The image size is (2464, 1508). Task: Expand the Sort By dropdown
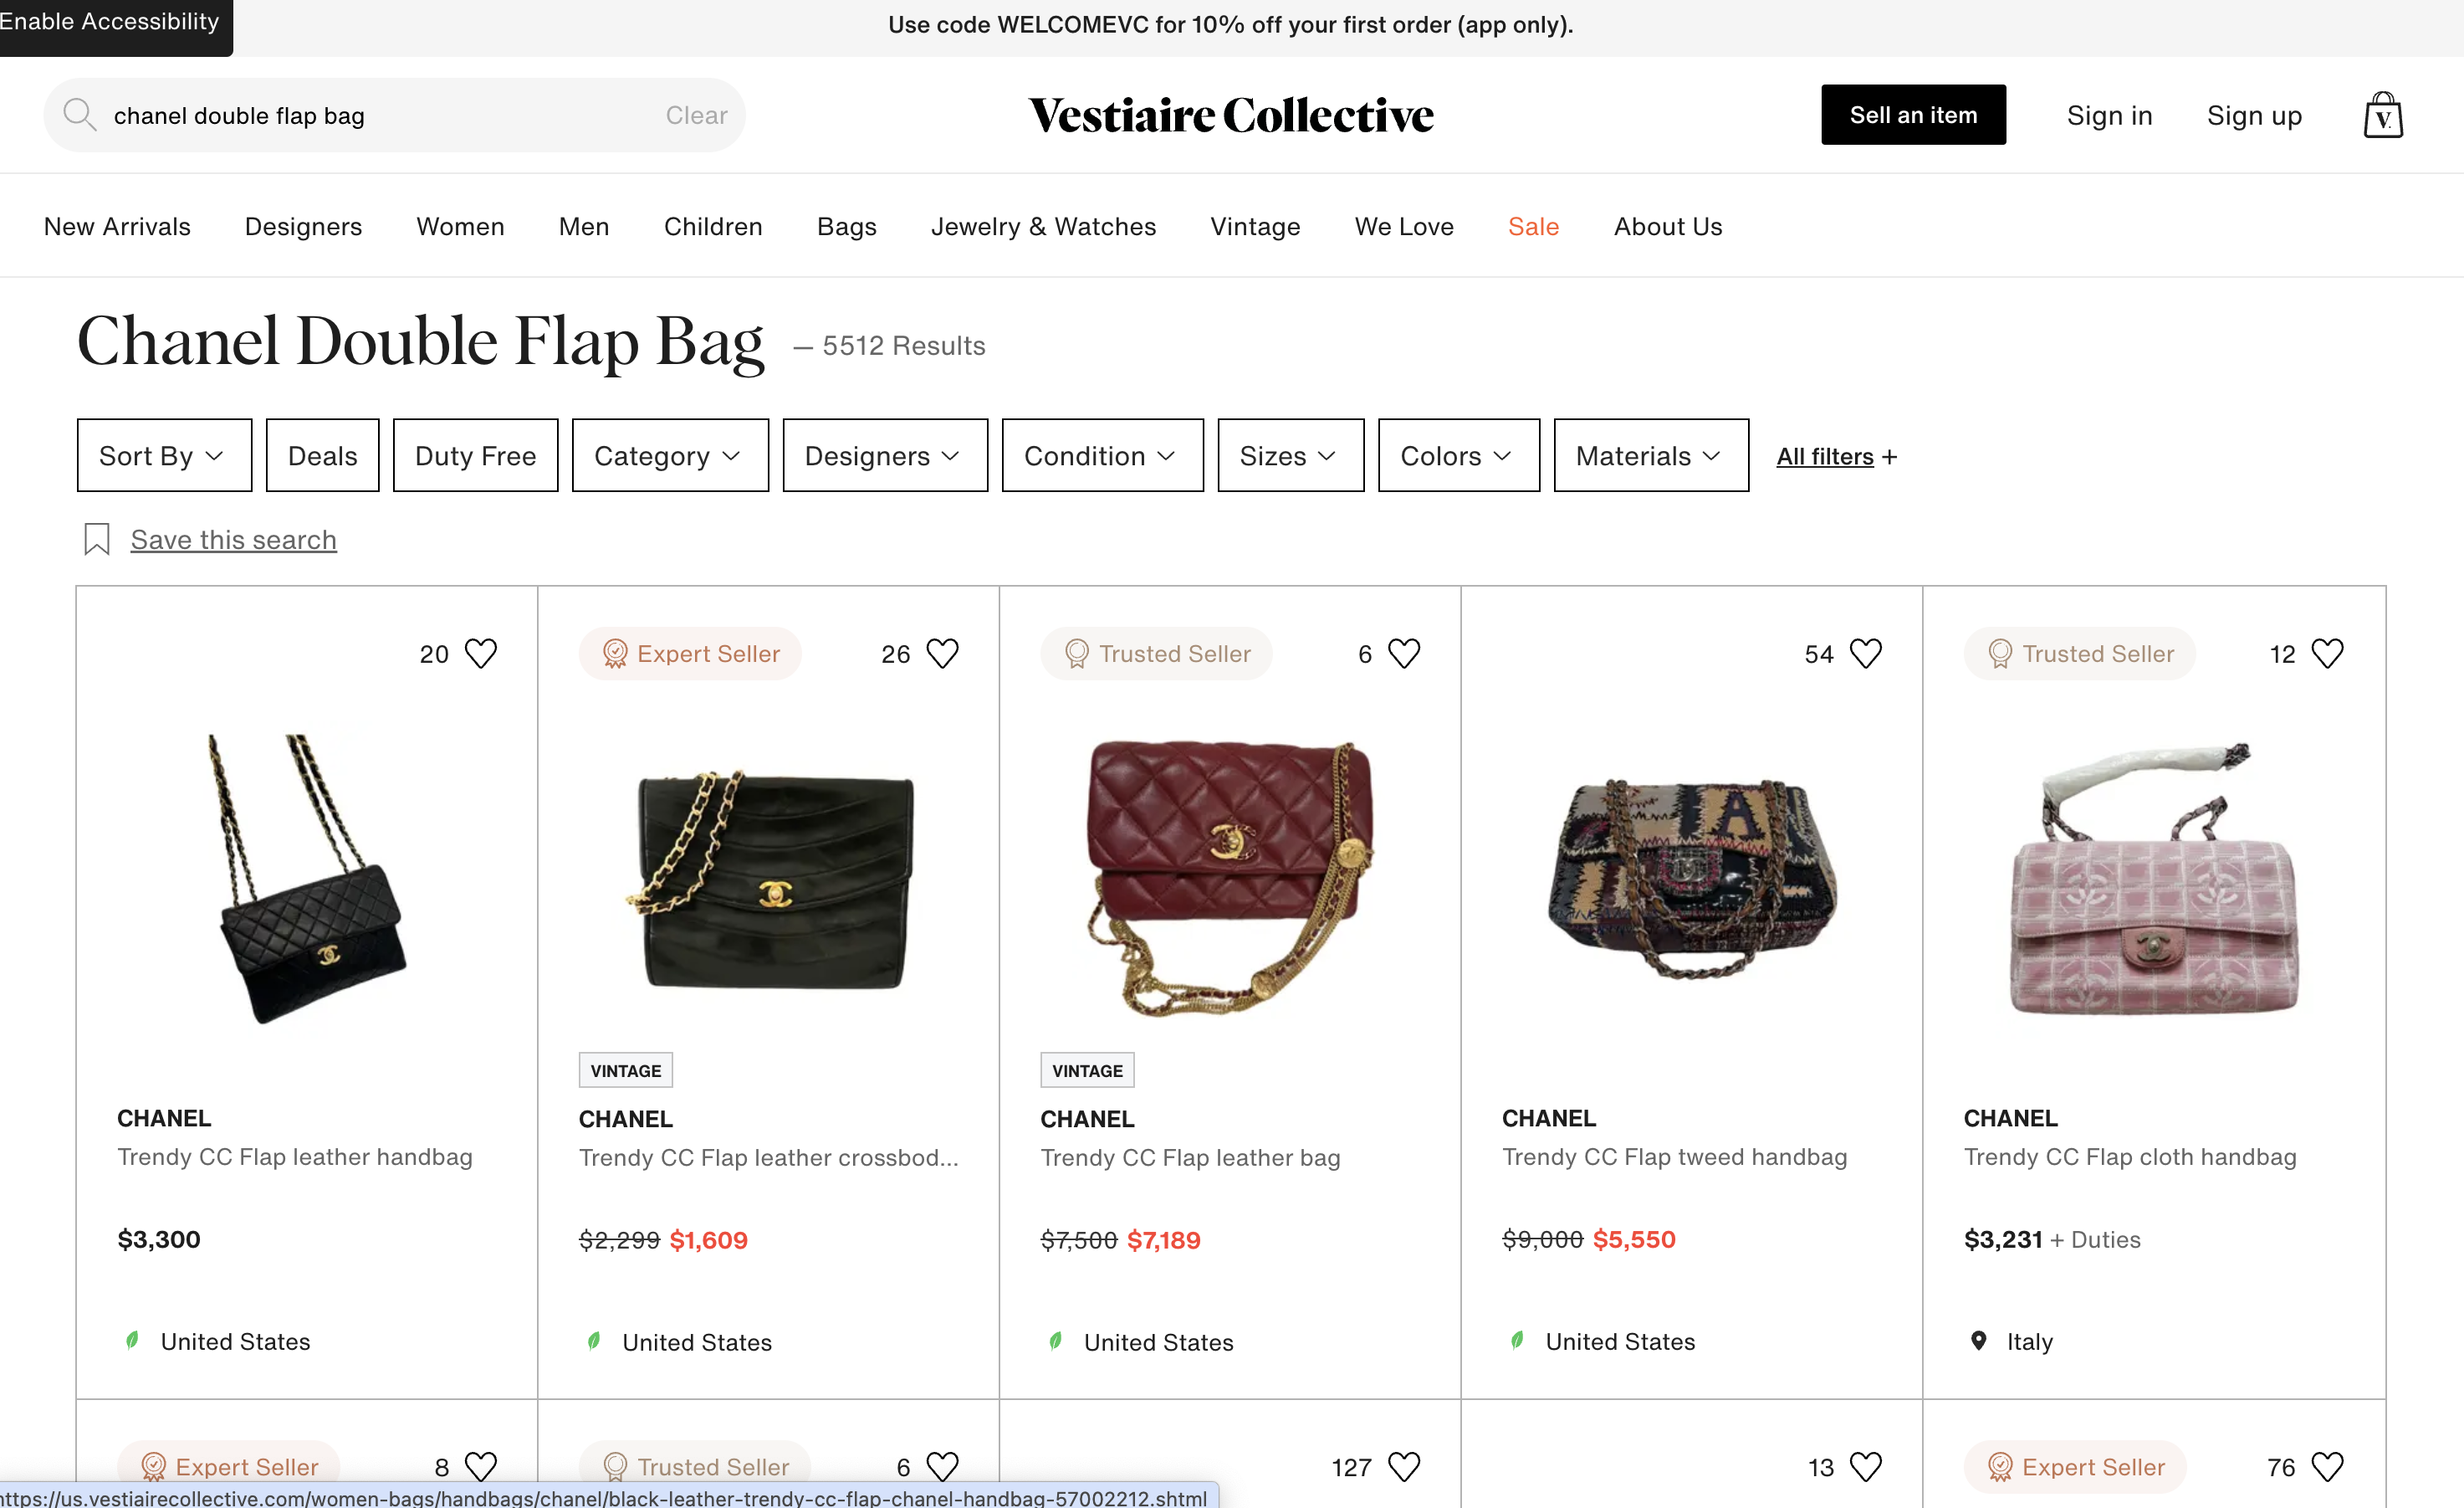pyautogui.click(x=164, y=455)
